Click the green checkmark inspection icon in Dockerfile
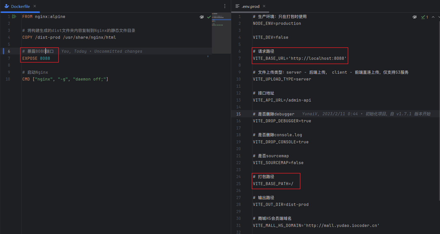The height and width of the screenshot is (234, 440). (209, 17)
